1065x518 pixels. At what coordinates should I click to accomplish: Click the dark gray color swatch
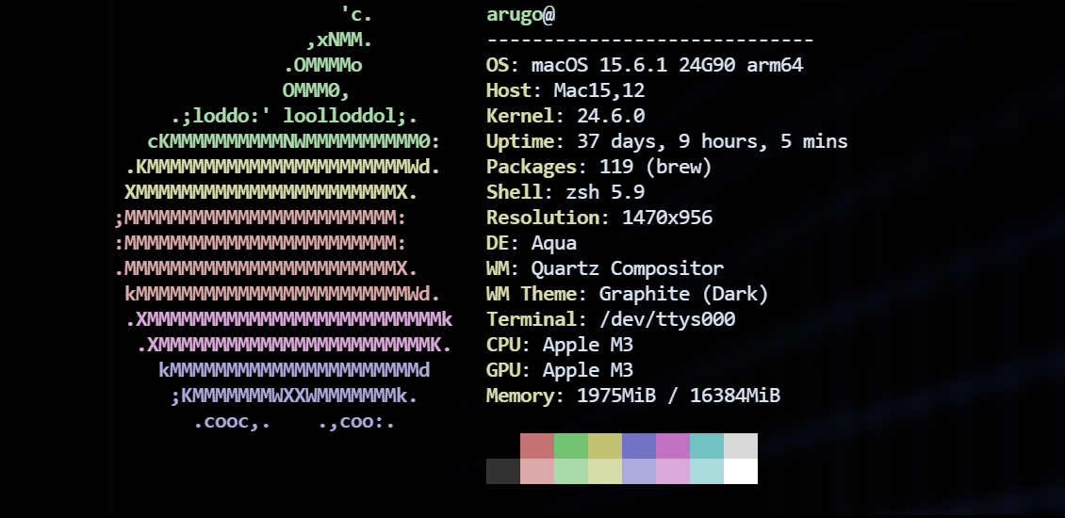[503, 471]
